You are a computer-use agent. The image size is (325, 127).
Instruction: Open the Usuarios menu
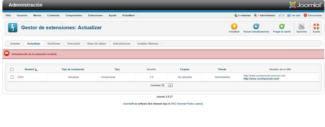coord(22,15)
